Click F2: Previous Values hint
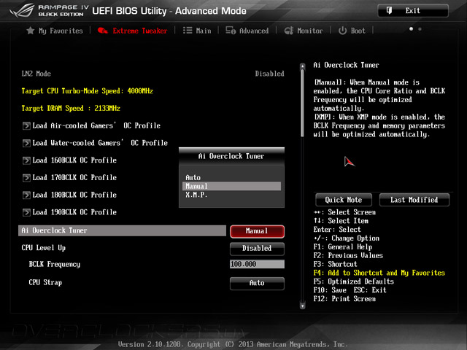 tap(348, 256)
